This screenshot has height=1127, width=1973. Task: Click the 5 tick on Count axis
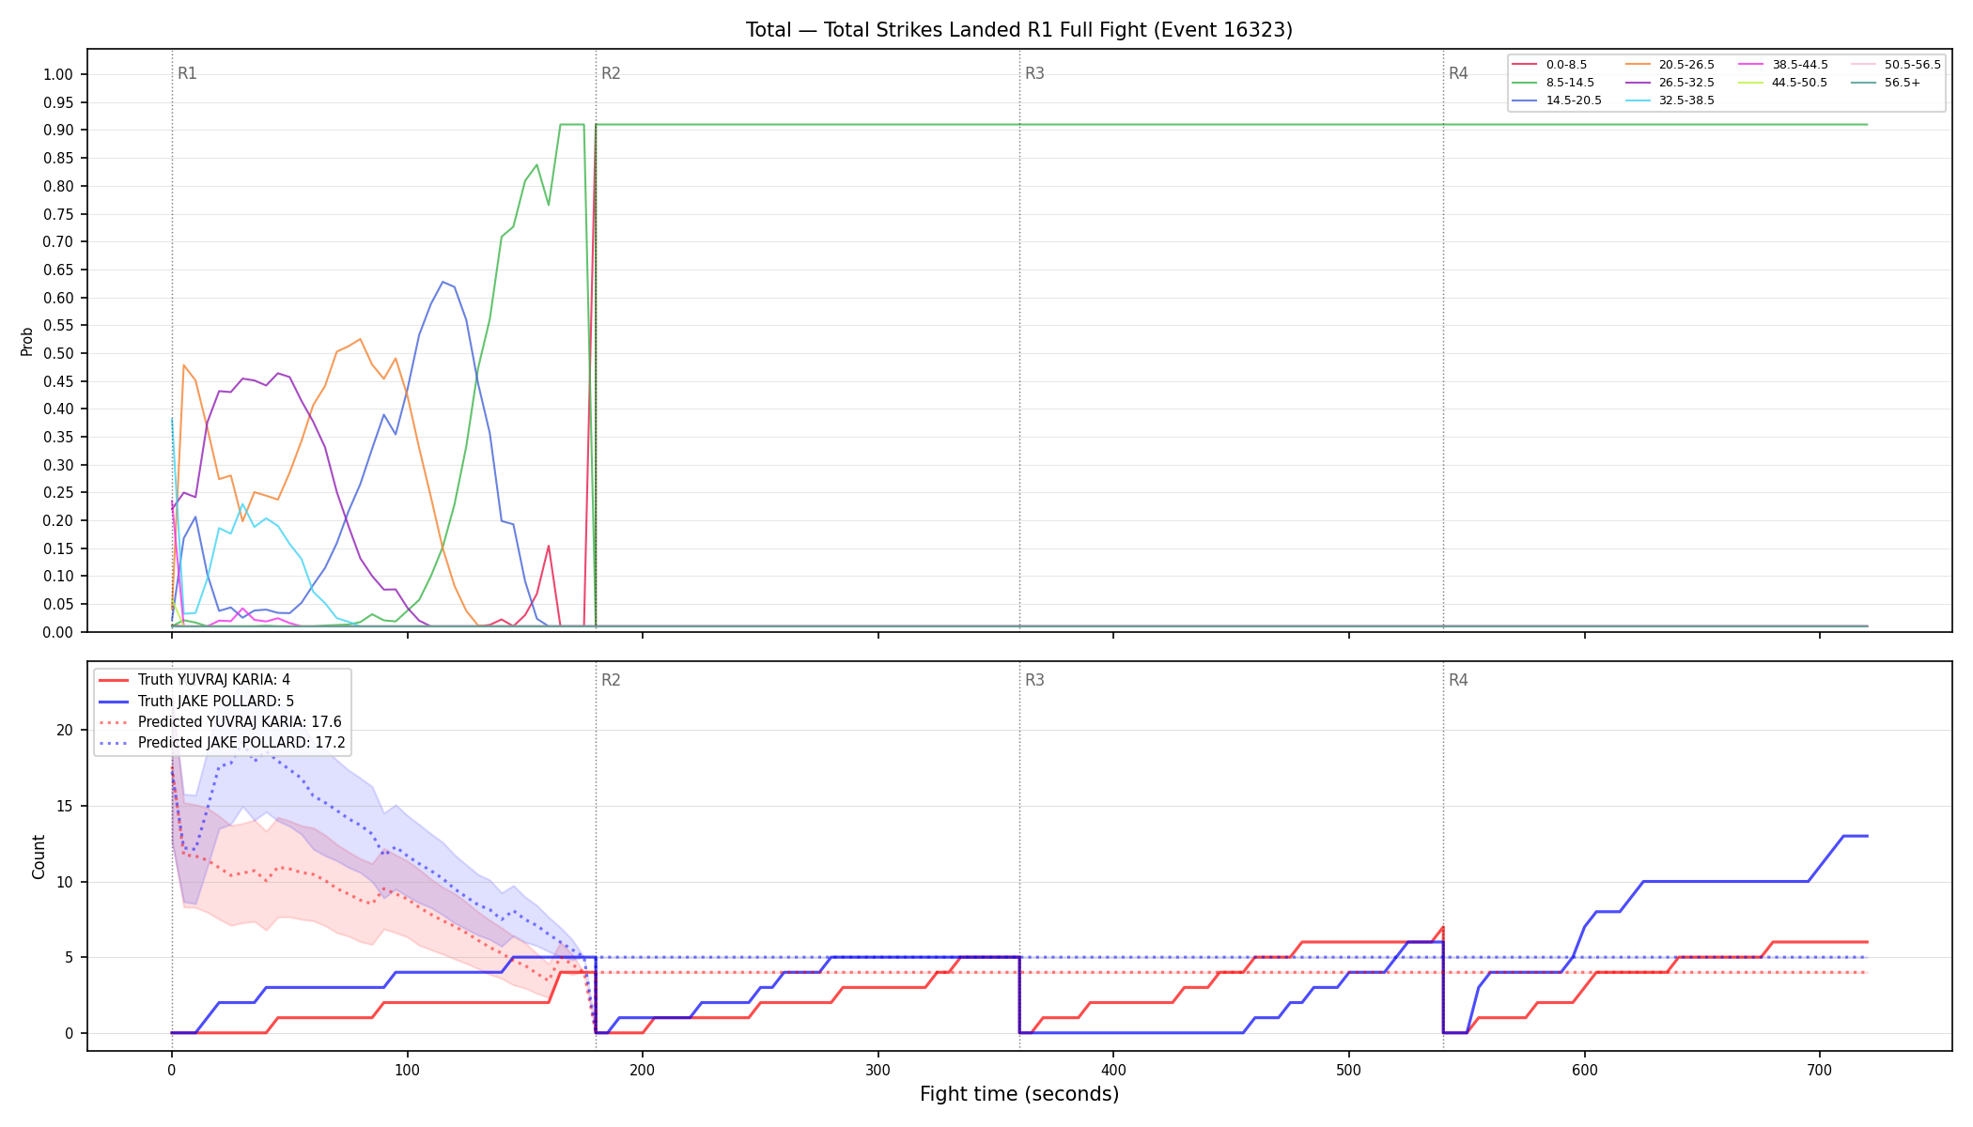[69, 958]
